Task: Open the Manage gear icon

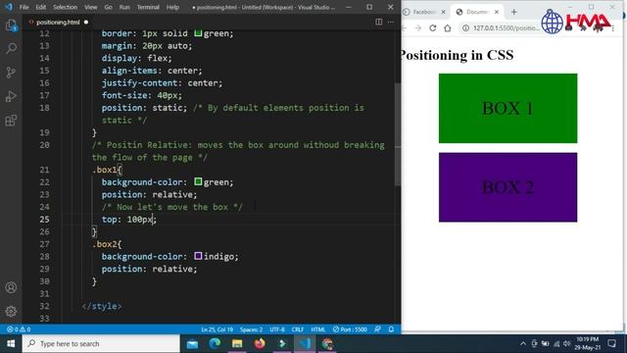Action: 11,311
